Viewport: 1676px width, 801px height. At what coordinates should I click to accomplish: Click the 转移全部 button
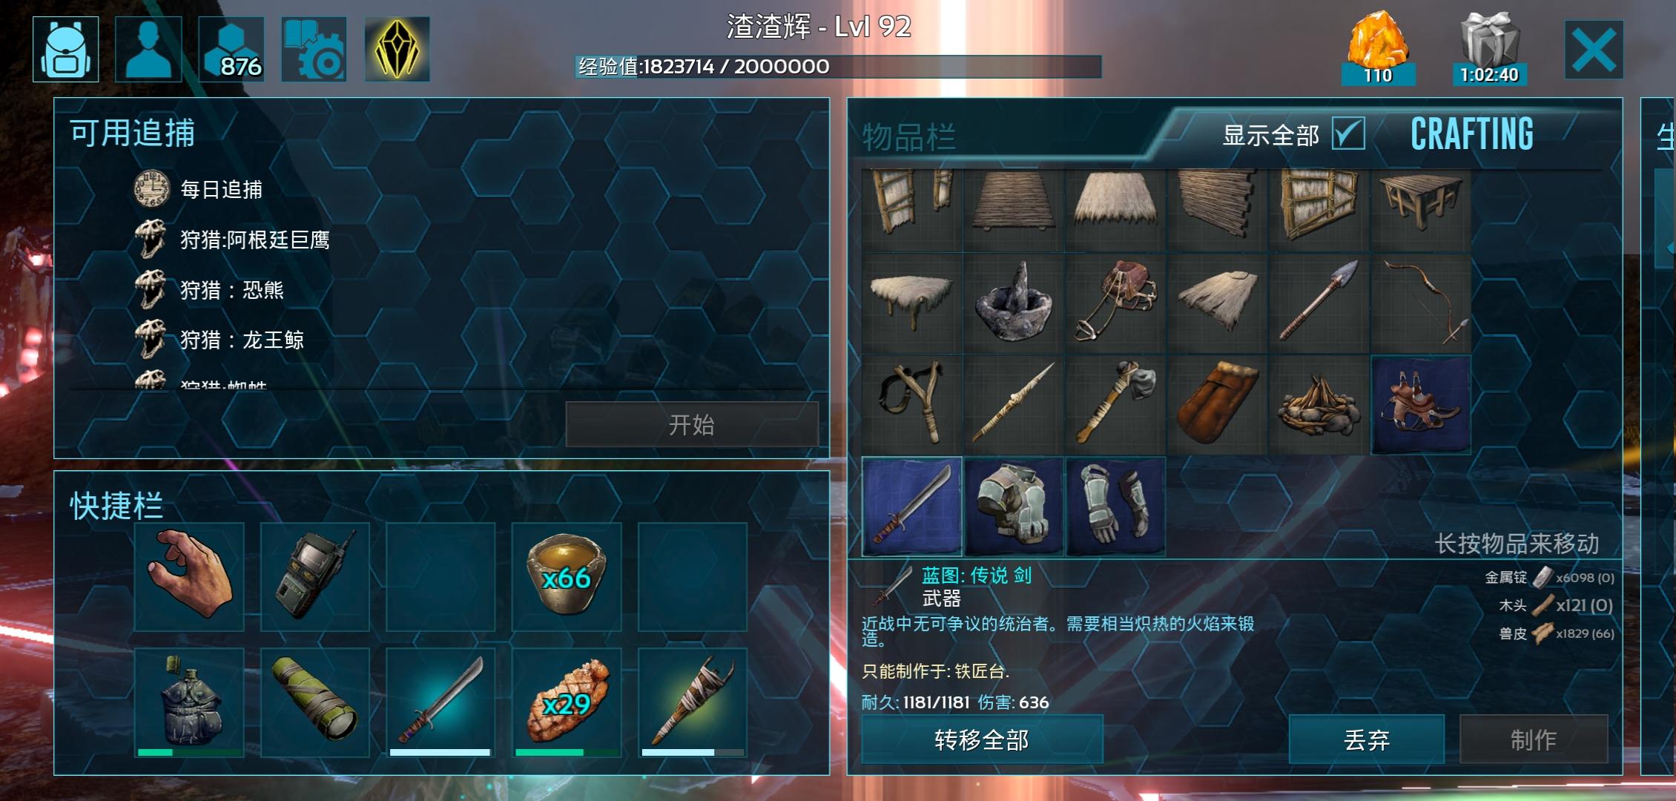tap(982, 739)
